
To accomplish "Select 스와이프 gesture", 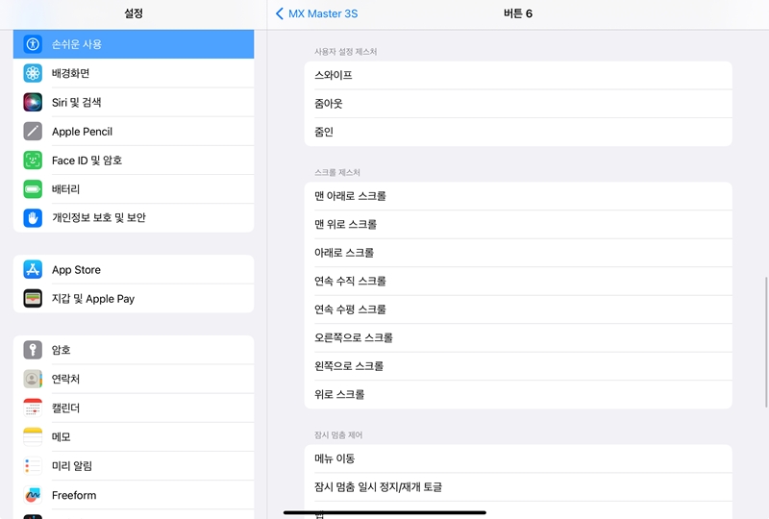I will tap(518, 75).
